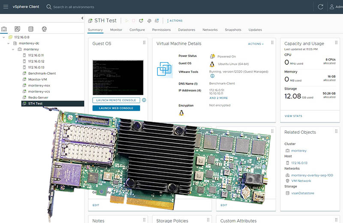
Task: Switch to Hosts and Clusters inventory view
Action: (x=4, y=29)
